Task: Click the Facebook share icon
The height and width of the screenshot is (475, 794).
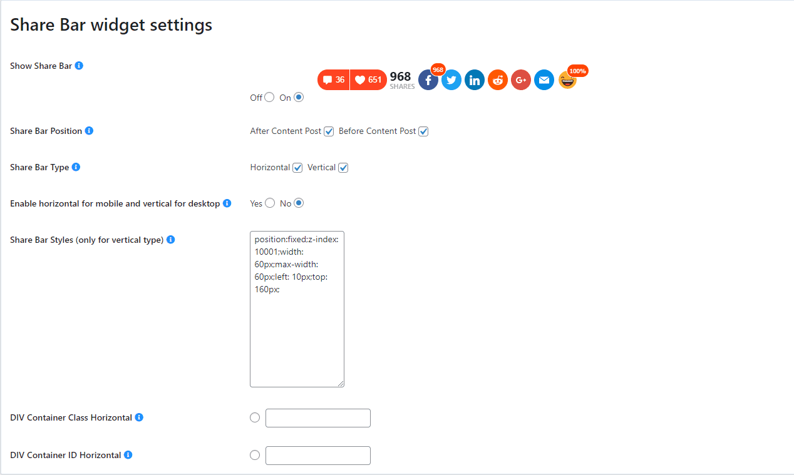Action: point(428,80)
